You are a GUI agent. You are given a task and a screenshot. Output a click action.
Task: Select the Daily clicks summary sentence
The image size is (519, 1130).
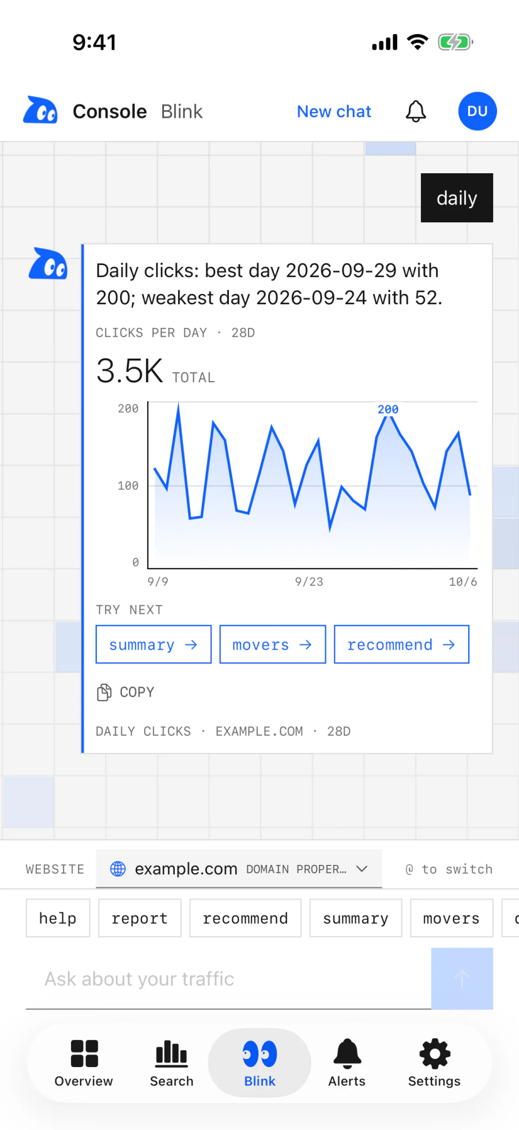pyautogui.click(x=269, y=284)
